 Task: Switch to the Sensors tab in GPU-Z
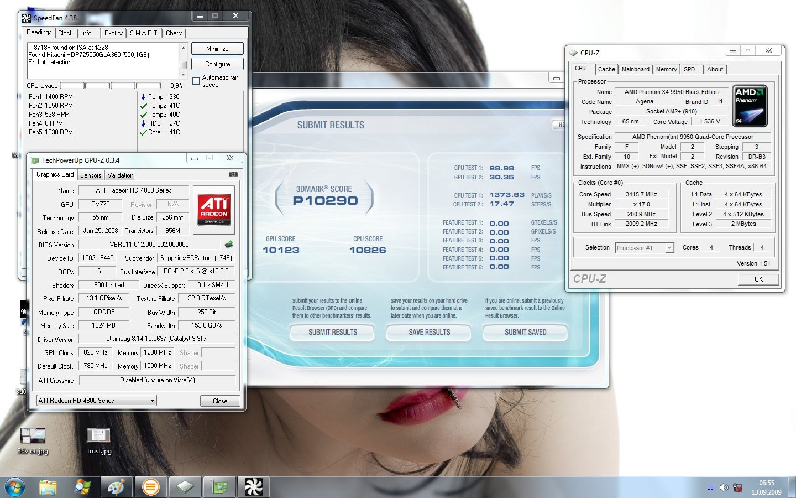tap(91, 175)
